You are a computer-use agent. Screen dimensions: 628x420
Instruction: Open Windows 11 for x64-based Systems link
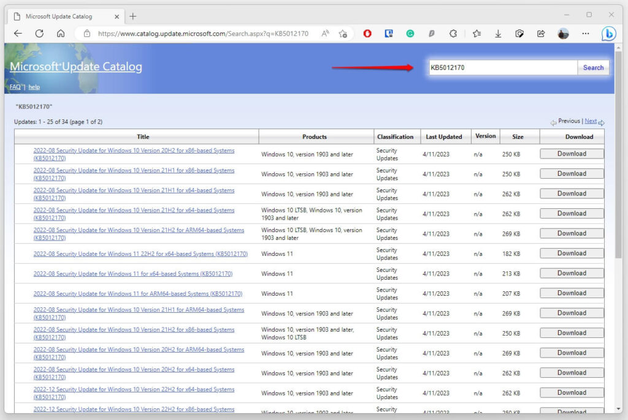[x=133, y=274]
